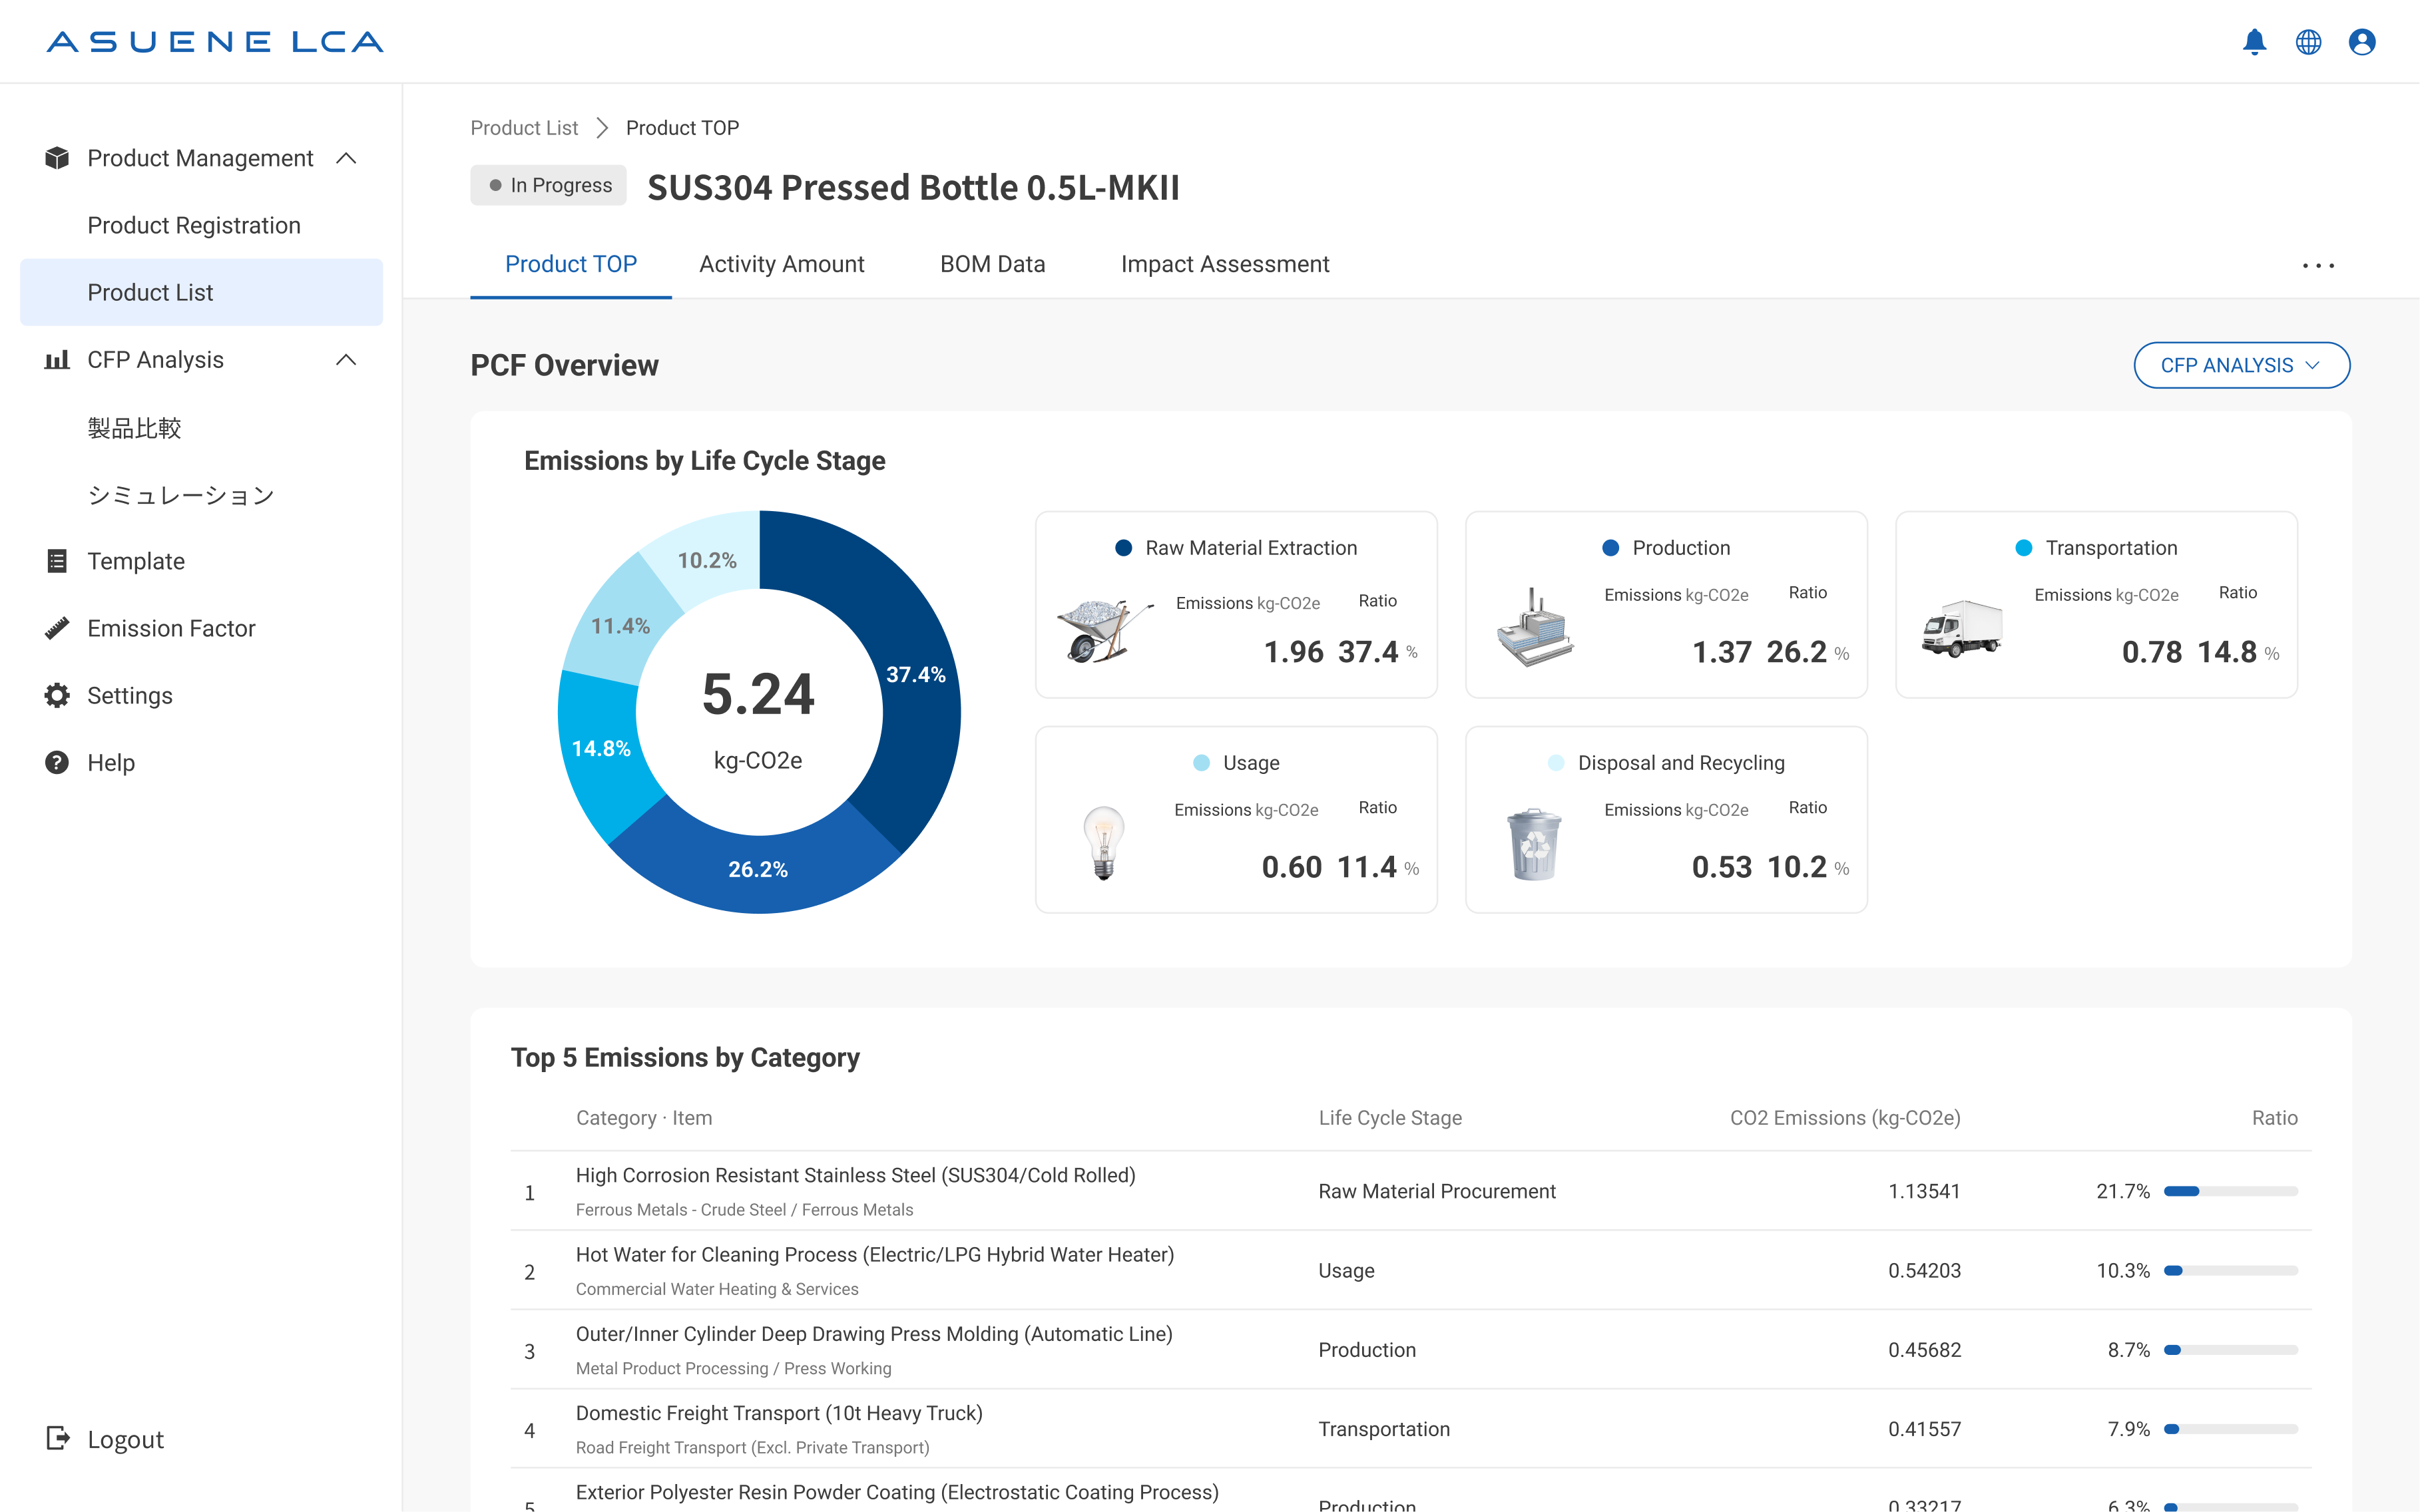Click the Help question mark icon
Screen dimensions: 2420x1512
pyautogui.click(x=57, y=762)
